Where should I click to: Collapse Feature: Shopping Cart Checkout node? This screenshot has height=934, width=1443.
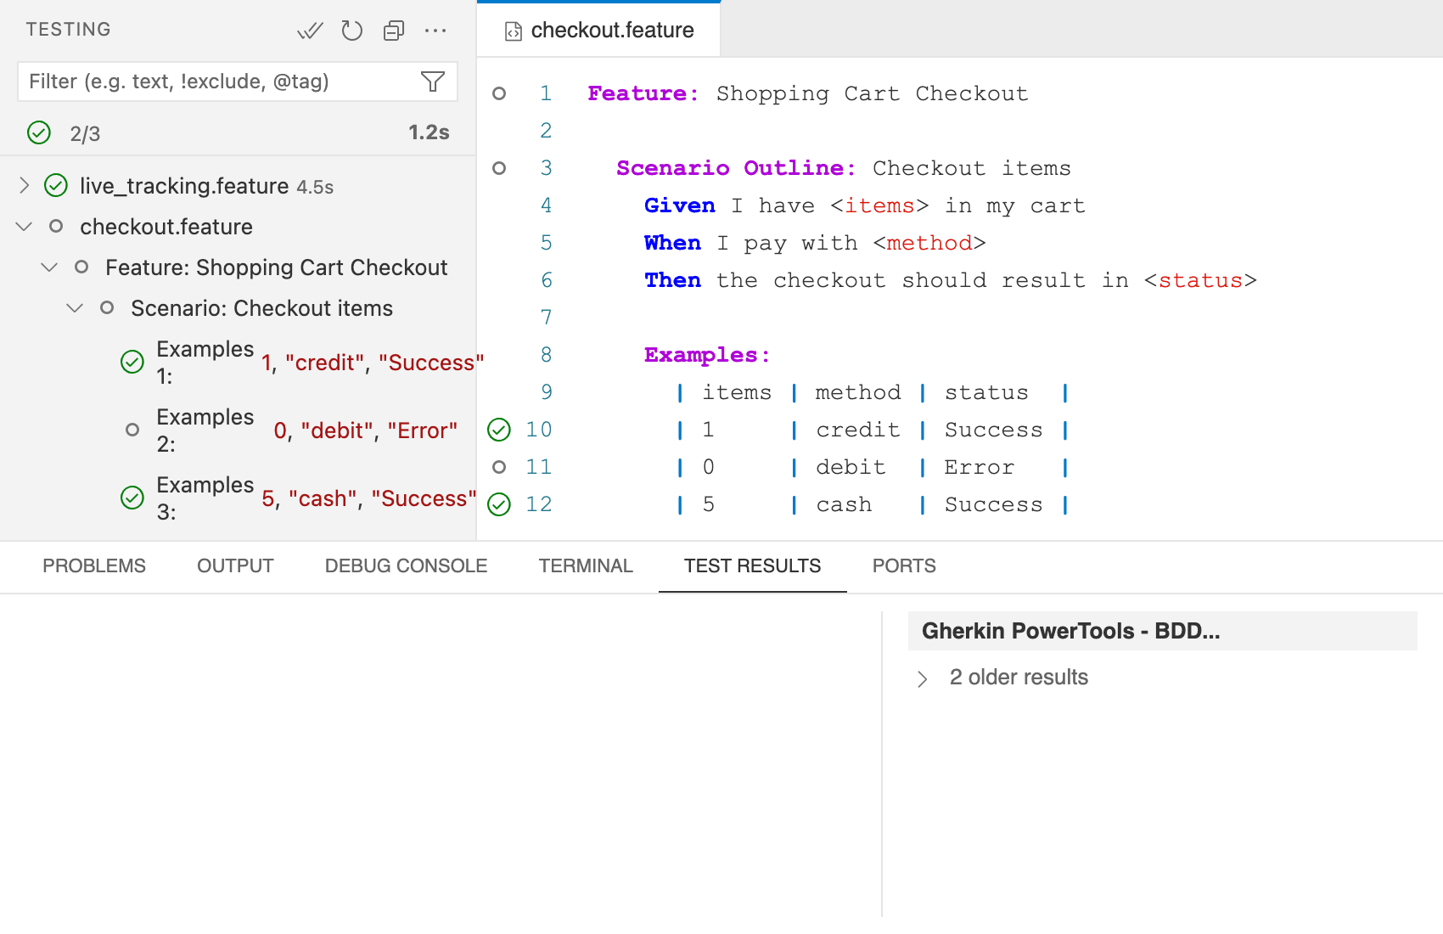point(50,267)
